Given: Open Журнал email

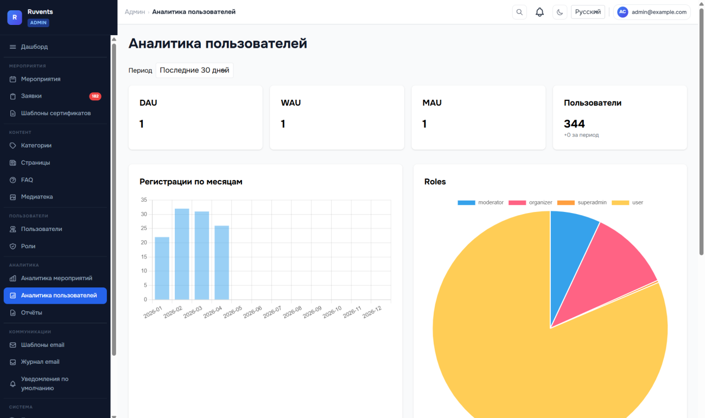Looking at the screenshot, I should click(55, 362).
